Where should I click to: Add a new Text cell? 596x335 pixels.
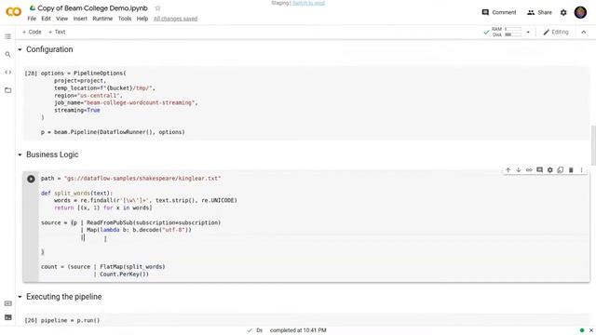pos(57,33)
